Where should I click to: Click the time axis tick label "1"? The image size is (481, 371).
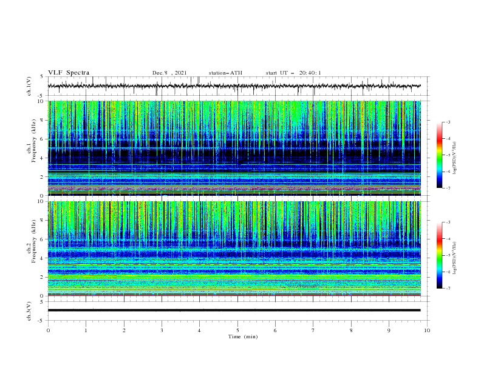(x=86, y=330)
